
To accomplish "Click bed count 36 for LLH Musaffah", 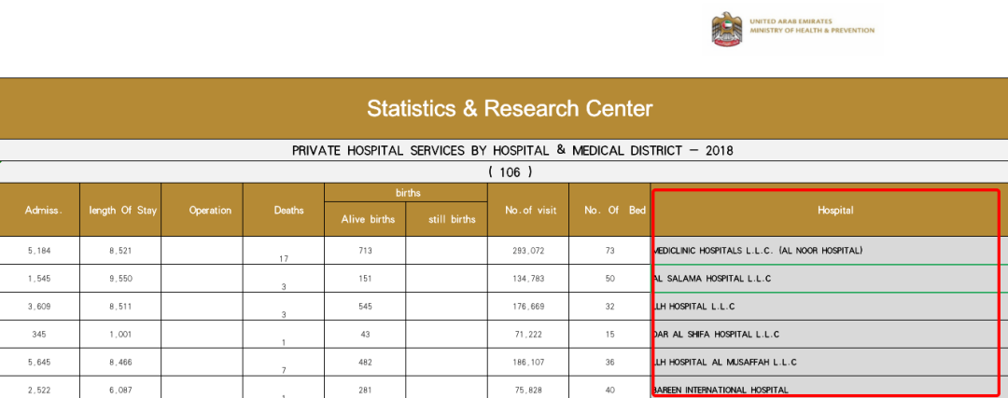I will click(x=609, y=362).
